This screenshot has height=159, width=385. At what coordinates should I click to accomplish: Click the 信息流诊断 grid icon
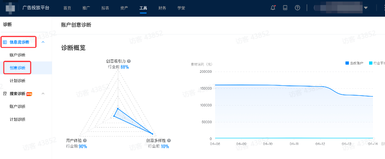pyautogui.click(x=5, y=42)
